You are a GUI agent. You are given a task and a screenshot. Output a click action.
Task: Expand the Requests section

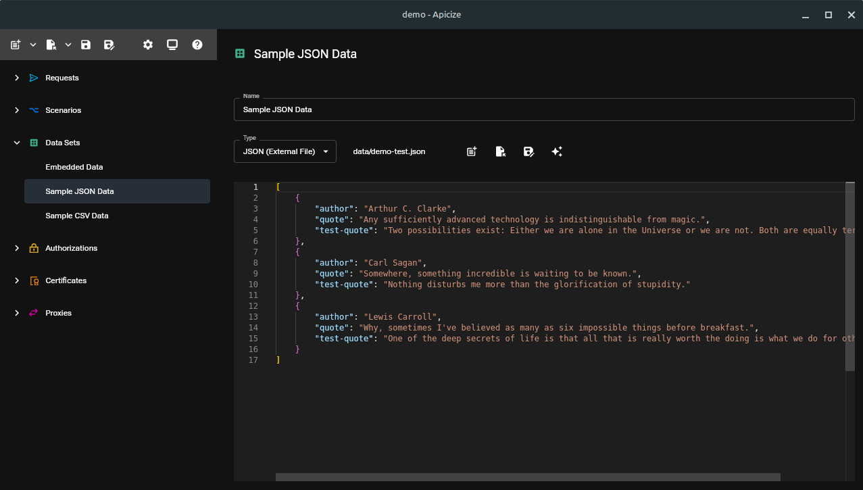pyautogui.click(x=16, y=78)
